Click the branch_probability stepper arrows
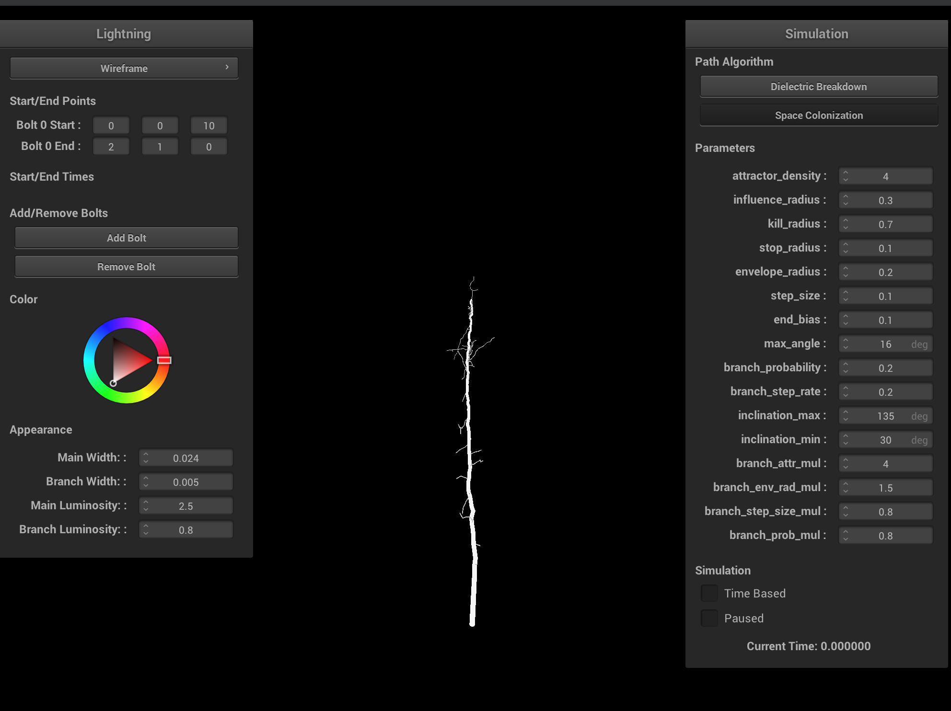Screen dimensions: 951x711 [x=846, y=368]
